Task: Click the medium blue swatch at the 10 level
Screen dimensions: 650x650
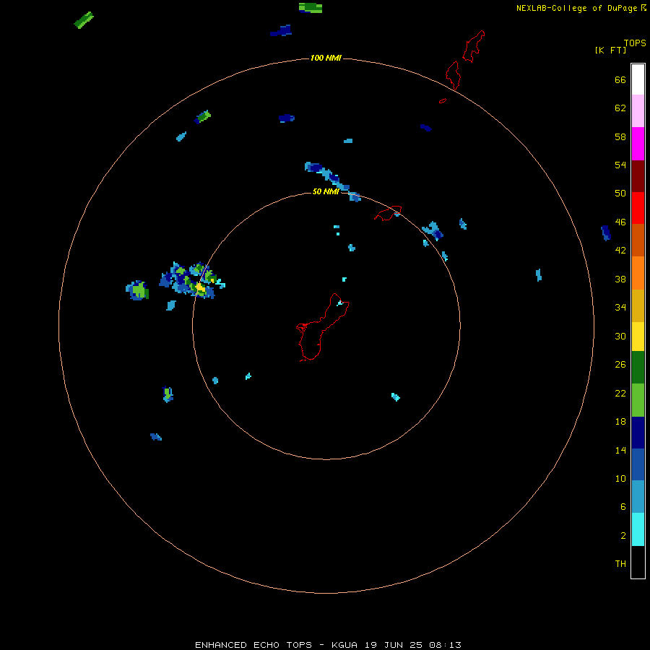Action: pyautogui.click(x=638, y=464)
